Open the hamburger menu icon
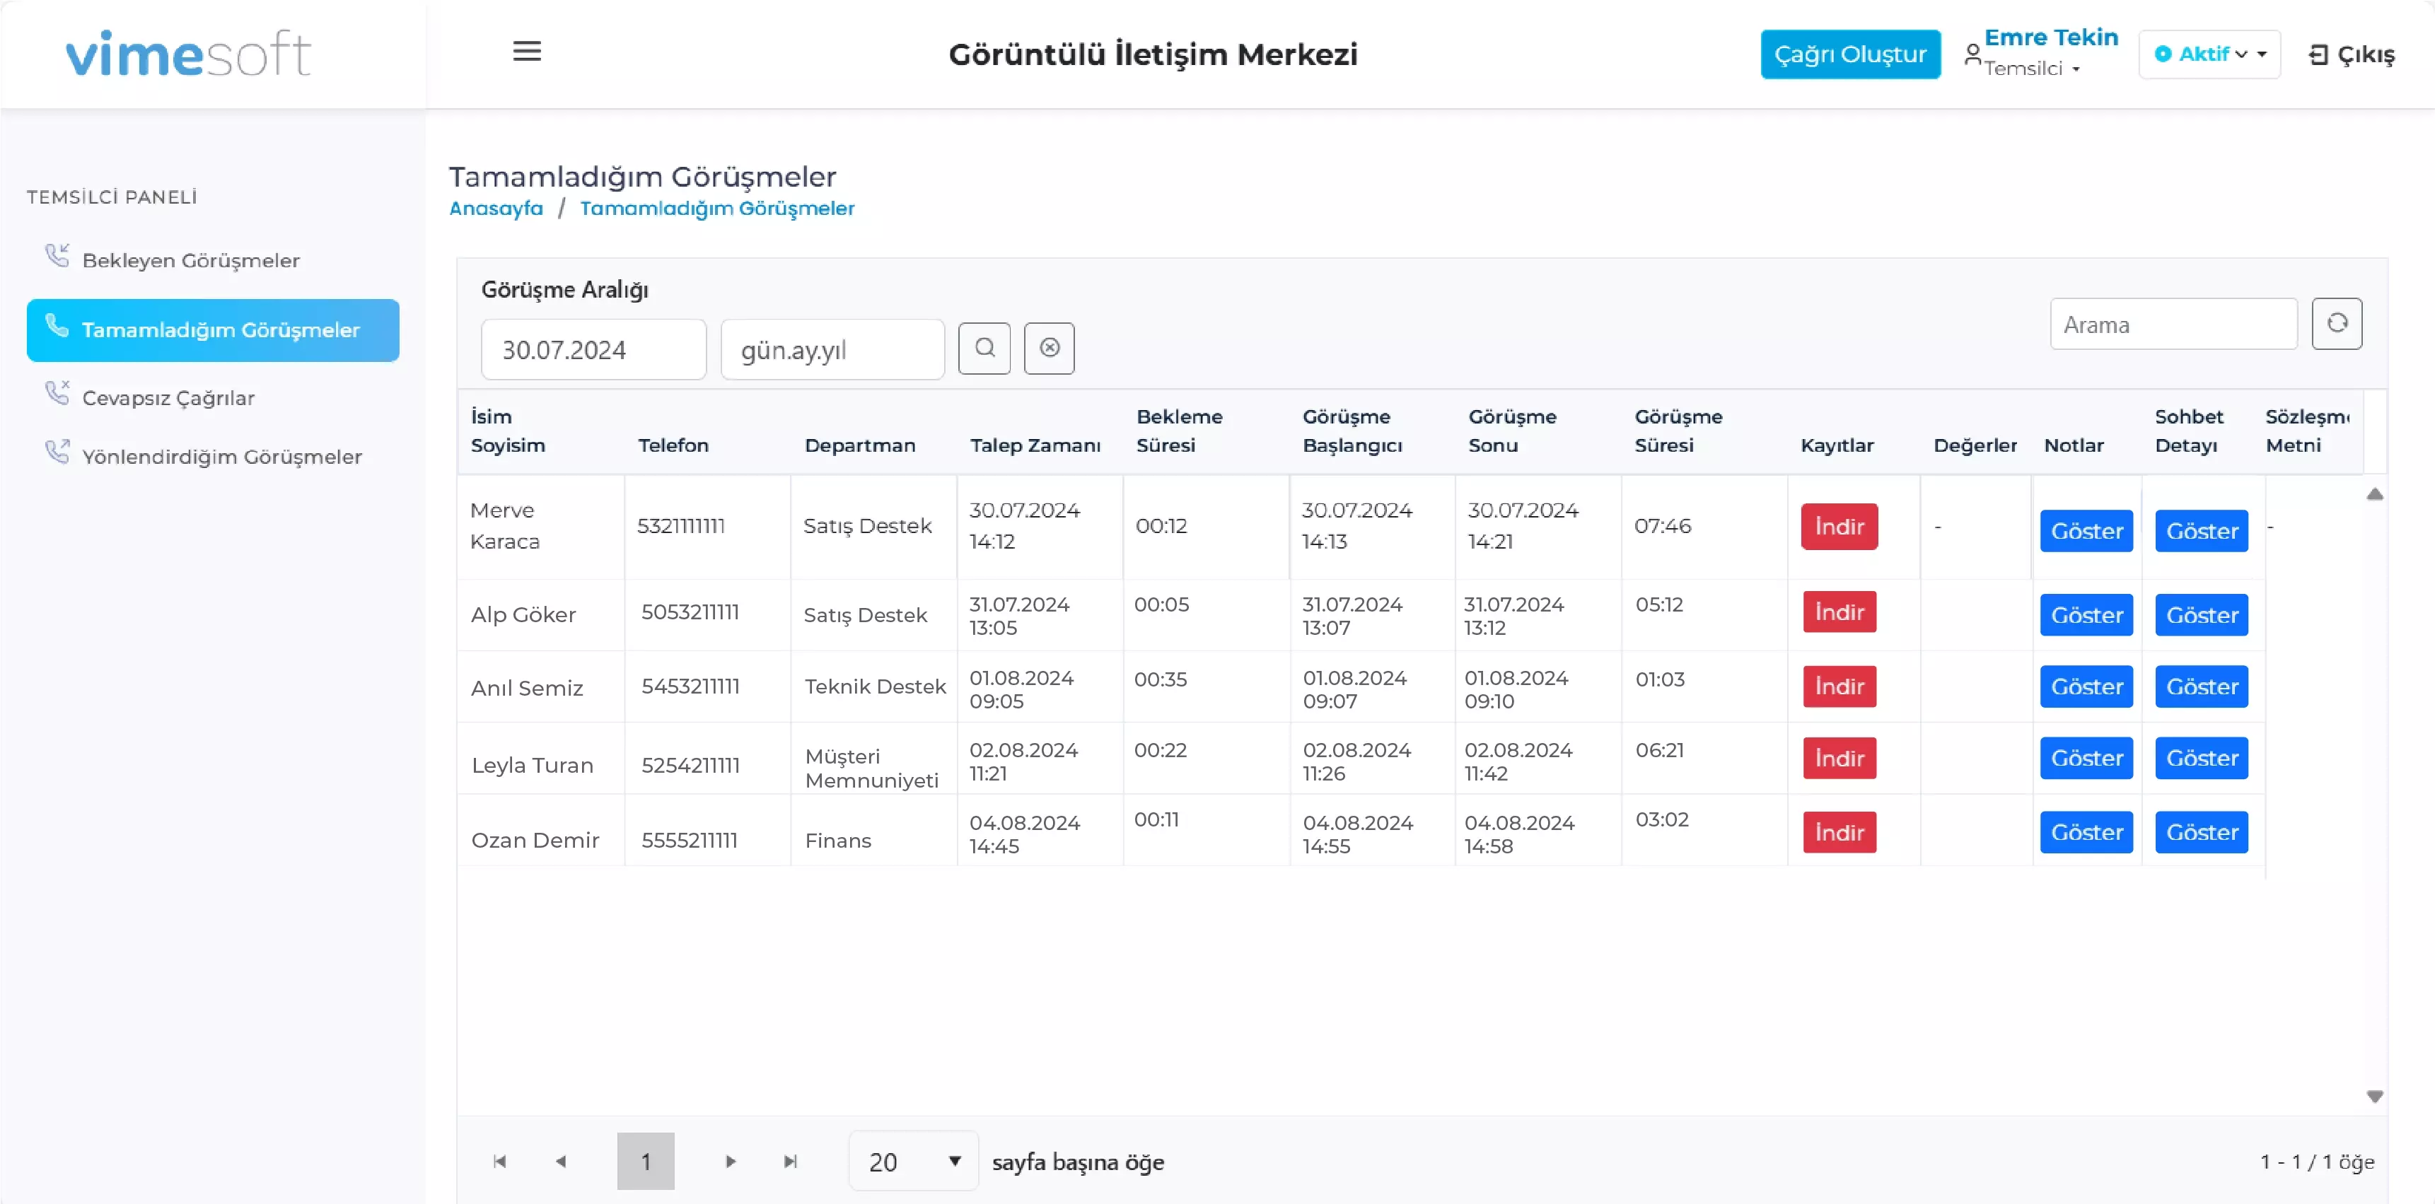The height and width of the screenshot is (1204, 2435). tap(526, 51)
